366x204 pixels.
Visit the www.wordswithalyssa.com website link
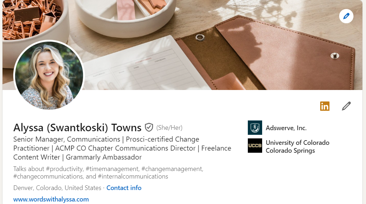51,199
